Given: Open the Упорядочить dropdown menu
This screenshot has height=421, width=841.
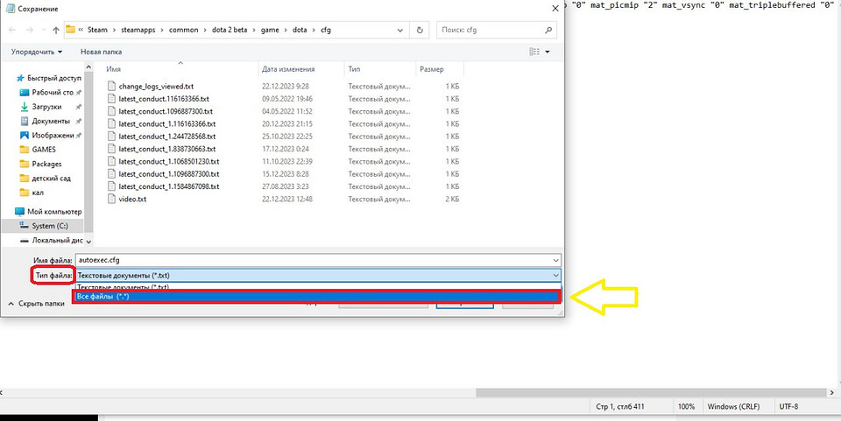Looking at the screenshot, I should pos(37,52).
